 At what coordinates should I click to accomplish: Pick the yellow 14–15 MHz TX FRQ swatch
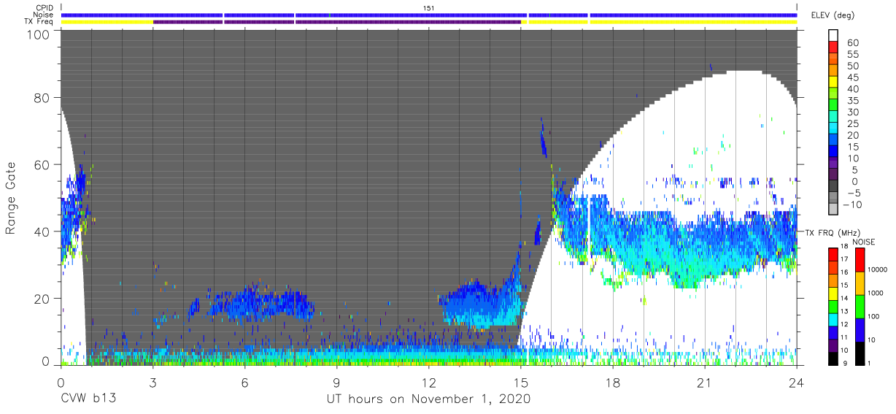pos(833,292)
